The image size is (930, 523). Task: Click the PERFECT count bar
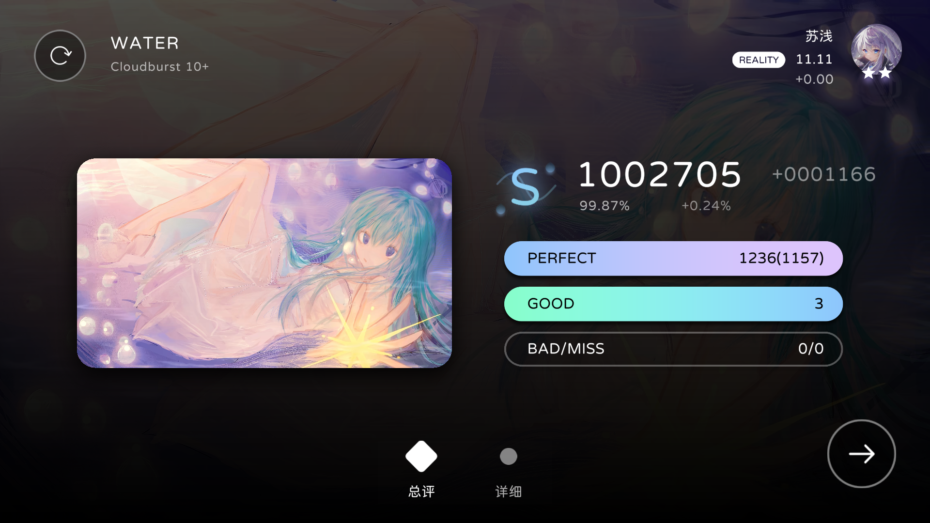click(673, 259)
